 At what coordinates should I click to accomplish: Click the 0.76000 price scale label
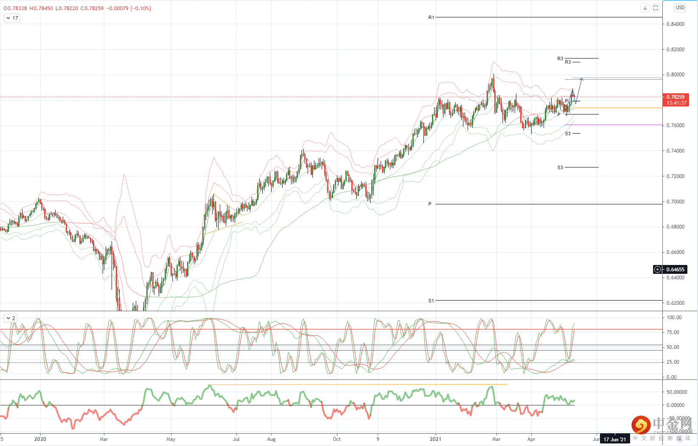(676, 125)
